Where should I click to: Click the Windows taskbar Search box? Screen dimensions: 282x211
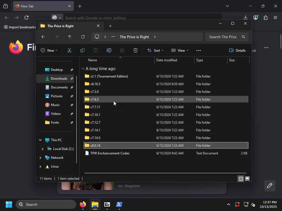coord(46,204)
